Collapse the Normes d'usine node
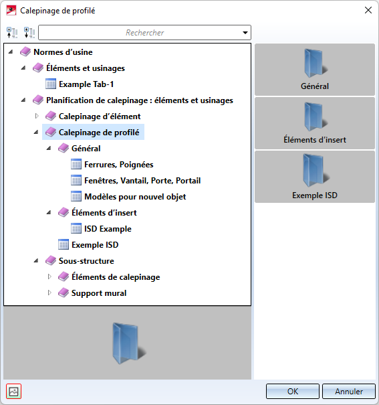 coord(11,52)
